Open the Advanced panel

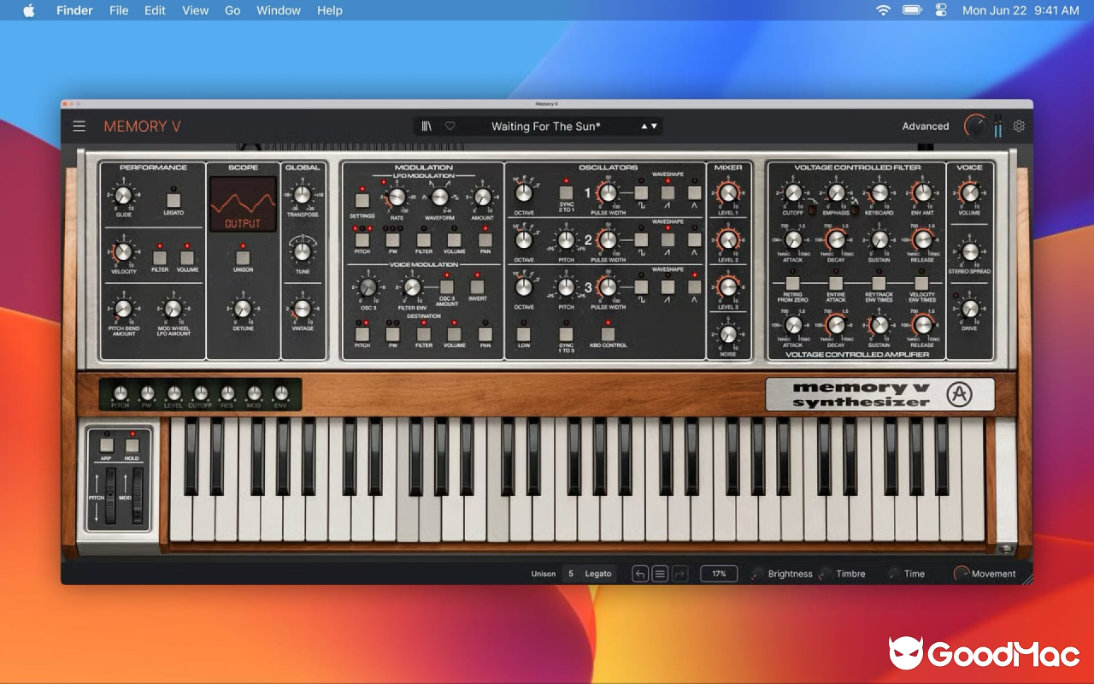(926, 127)
